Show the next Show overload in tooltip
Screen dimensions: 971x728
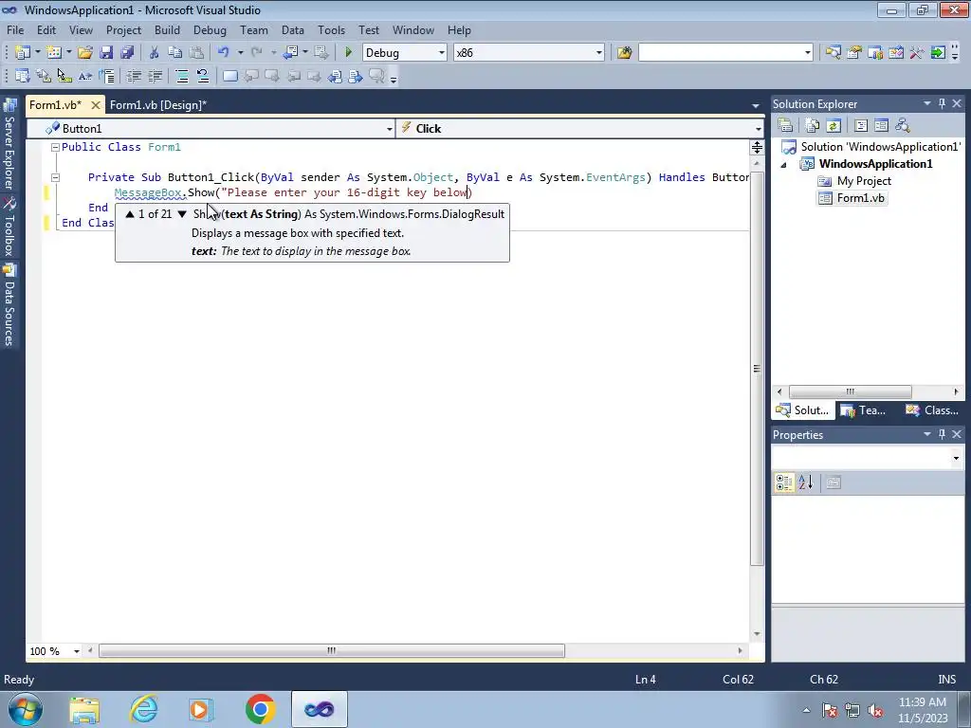point(182,214)
